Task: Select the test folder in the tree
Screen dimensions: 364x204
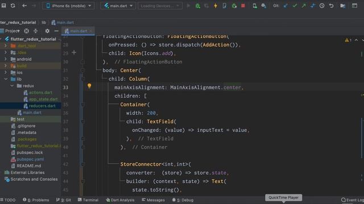Action: pyautogui.click(x=18, y=120)
